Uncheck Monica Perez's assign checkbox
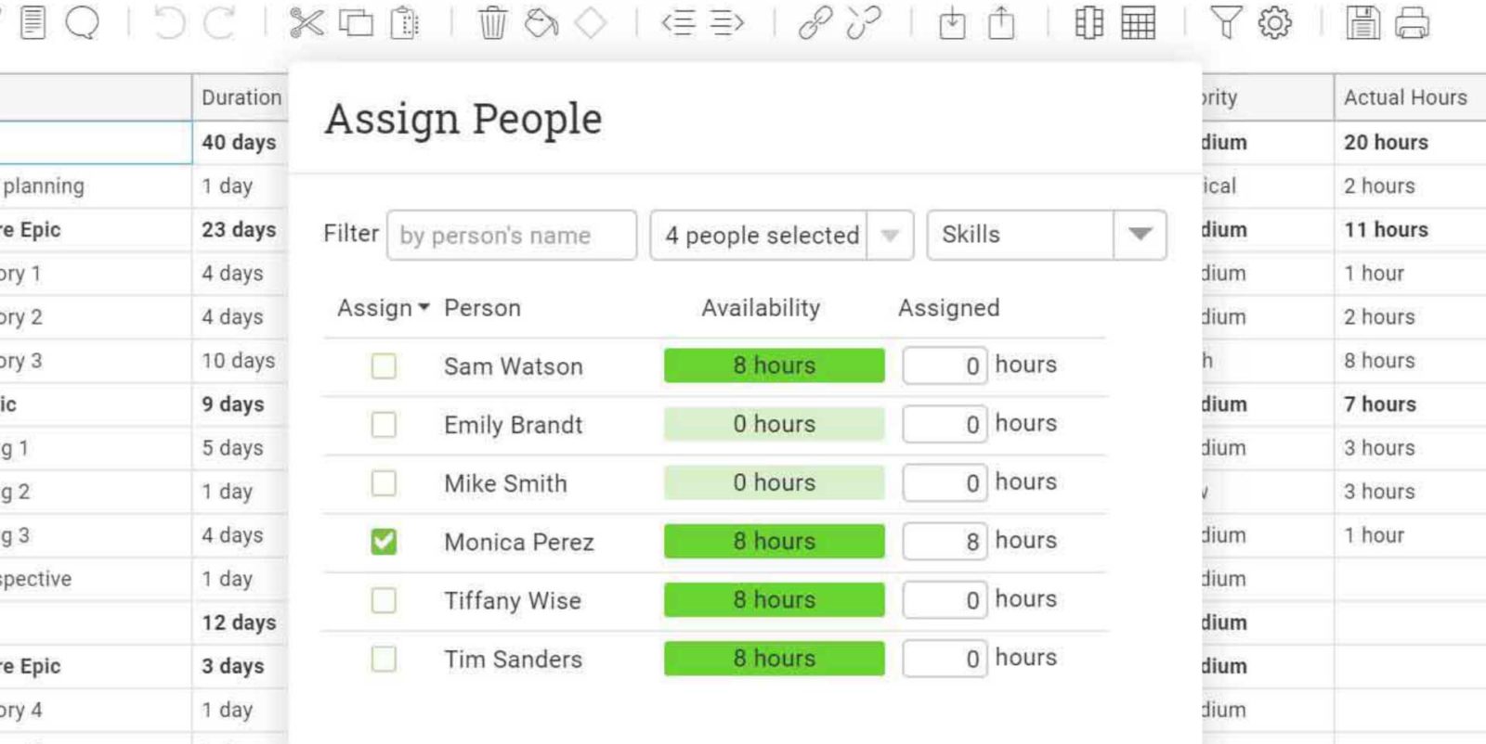The height and width of the screenshot is (744, 1486). tap(383, 541)
